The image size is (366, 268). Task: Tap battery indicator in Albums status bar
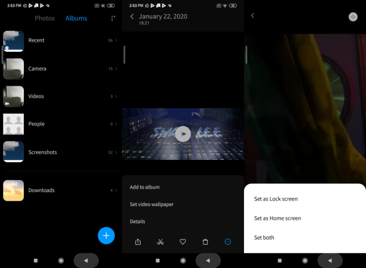111,5
